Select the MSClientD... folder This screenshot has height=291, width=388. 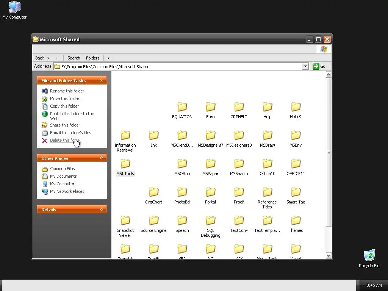point(182,139)
